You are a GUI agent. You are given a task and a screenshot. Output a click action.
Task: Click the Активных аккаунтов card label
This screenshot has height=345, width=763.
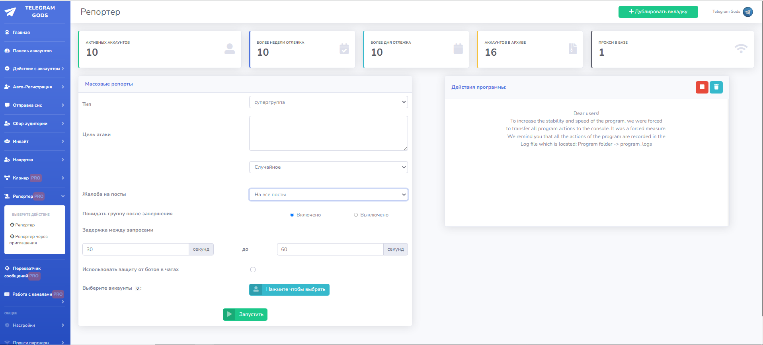click(x=108, y=43)
